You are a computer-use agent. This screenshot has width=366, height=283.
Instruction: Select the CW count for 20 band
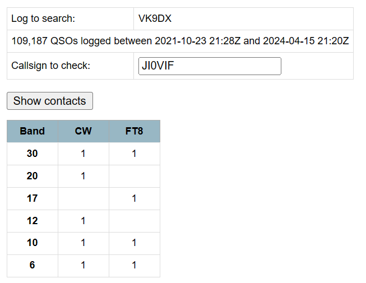83,176
